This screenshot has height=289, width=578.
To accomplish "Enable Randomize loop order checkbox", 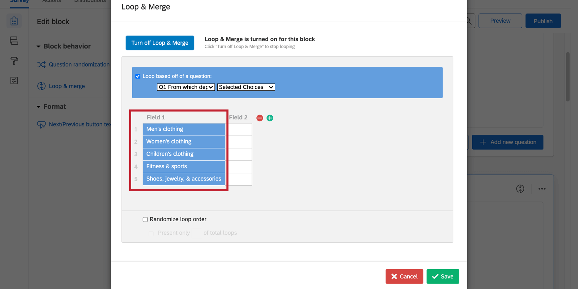I will (x=145, y=220).
